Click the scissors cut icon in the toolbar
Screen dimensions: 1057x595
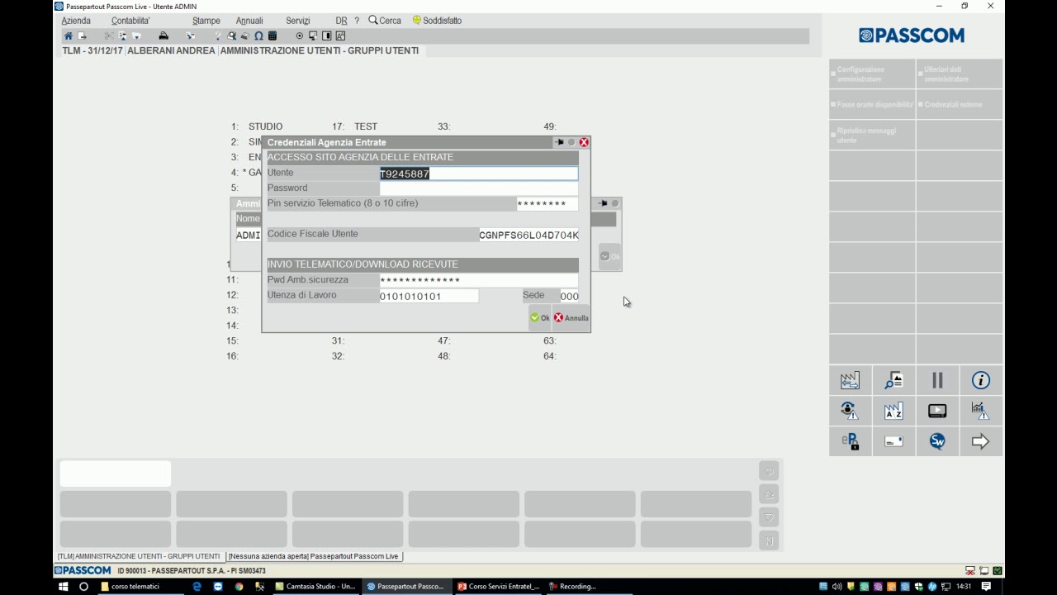[109, 36]
